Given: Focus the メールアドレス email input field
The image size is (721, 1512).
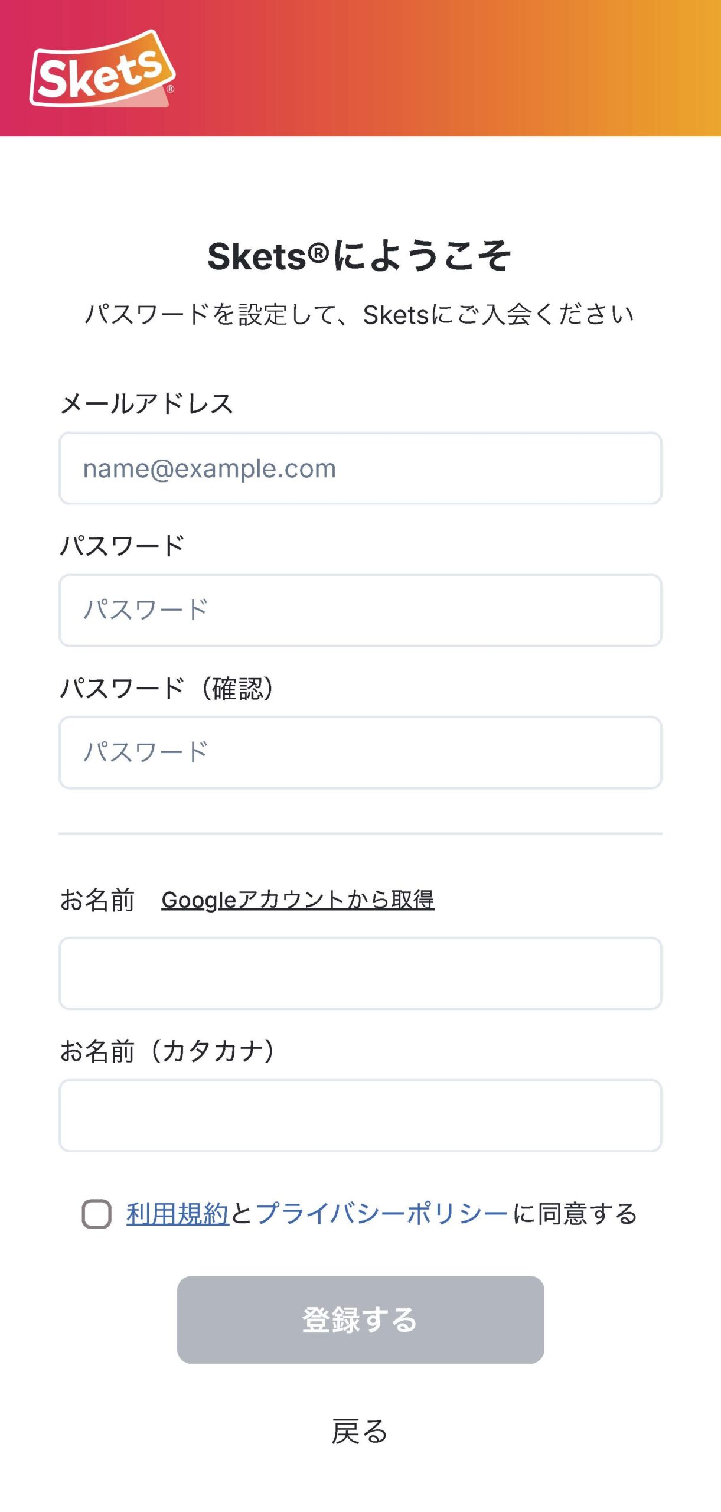Looking at the screenshot, I should point(360,468).
